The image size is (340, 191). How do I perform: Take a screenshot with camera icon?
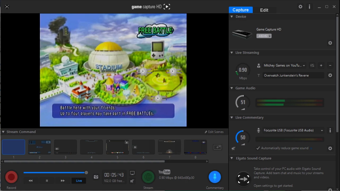coord(96,177)
